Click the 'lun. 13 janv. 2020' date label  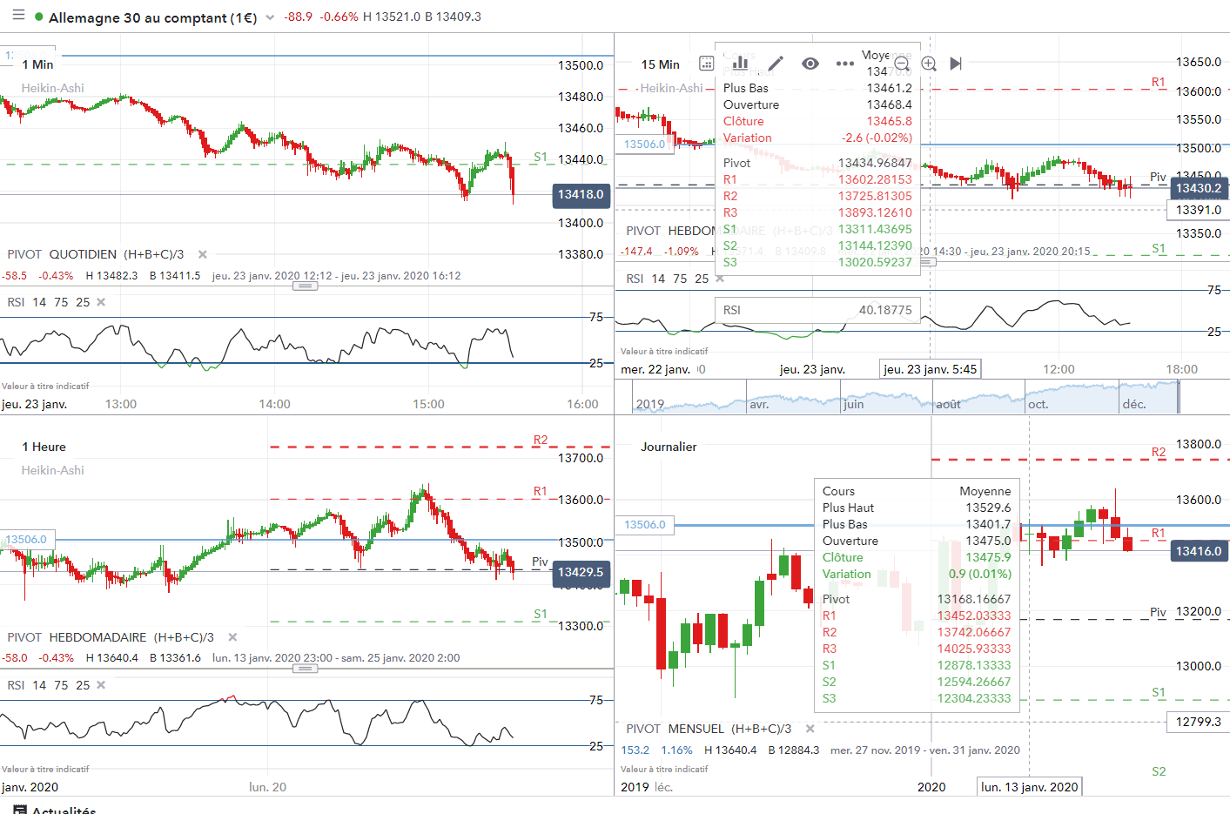pyautogui.click(x=1030, y=787)
